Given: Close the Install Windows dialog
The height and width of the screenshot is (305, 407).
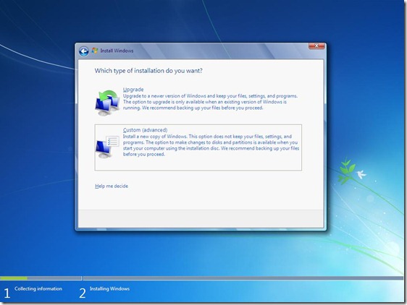Looking at the screenshot, I should (316, 46).
